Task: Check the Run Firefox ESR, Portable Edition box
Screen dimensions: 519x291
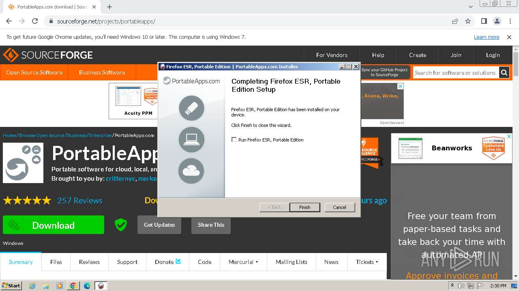Action: click(234, 140)
